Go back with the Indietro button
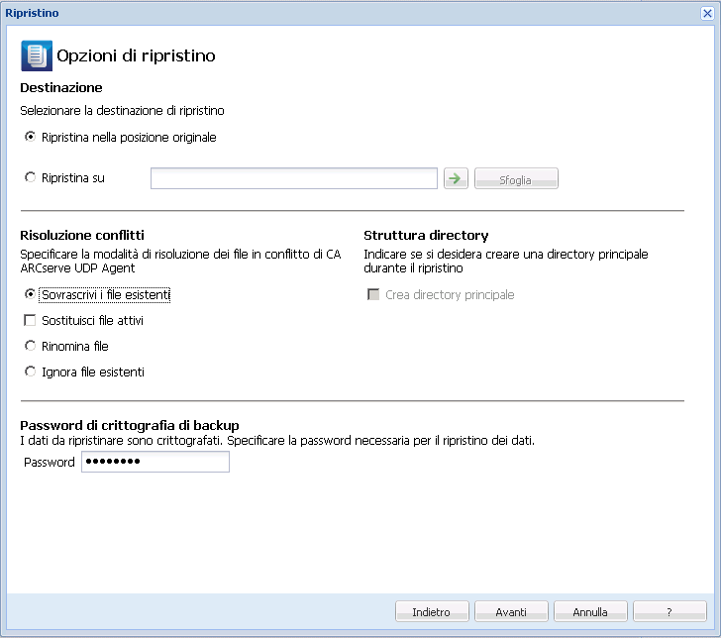721x638 pixels. (x=432, y=612)
